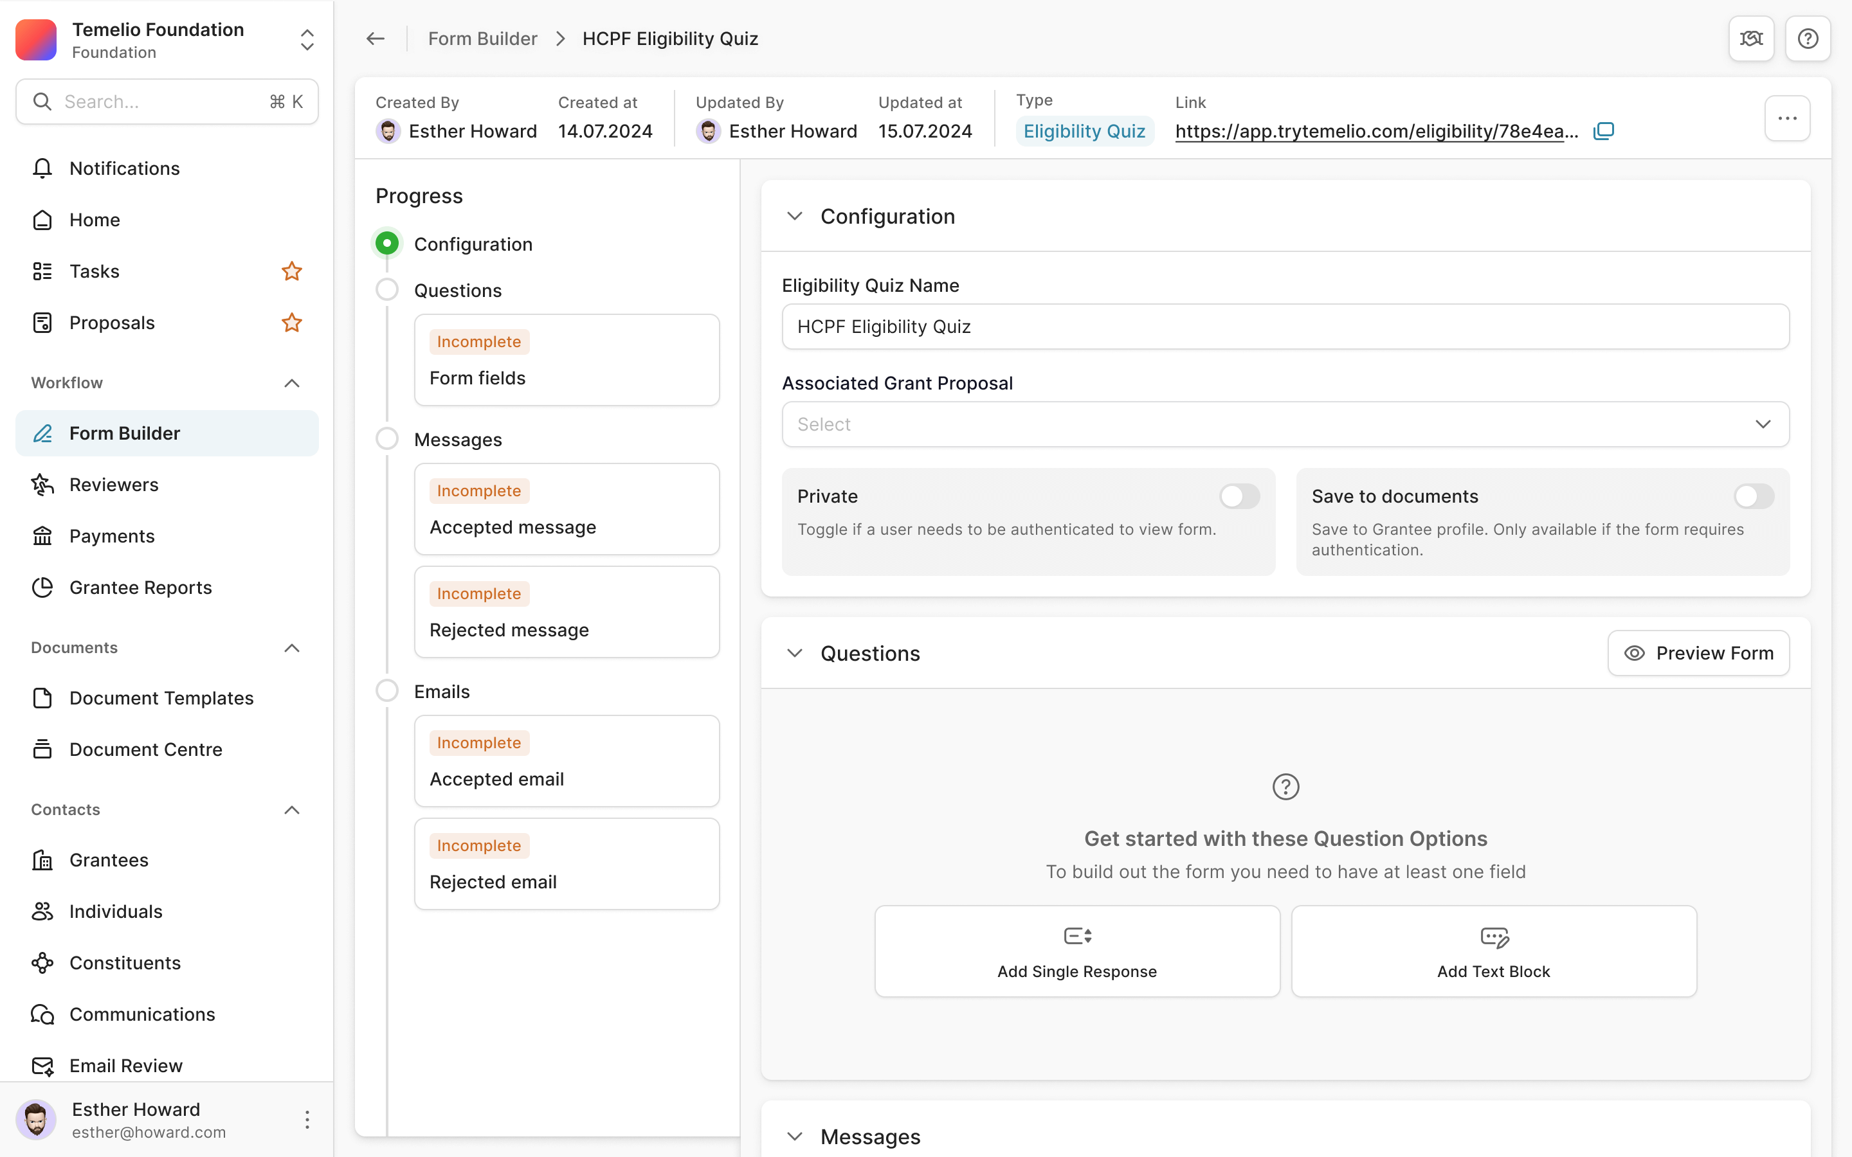Open the Associated Grant Proposal dropdown

(x=1285, y=424)
